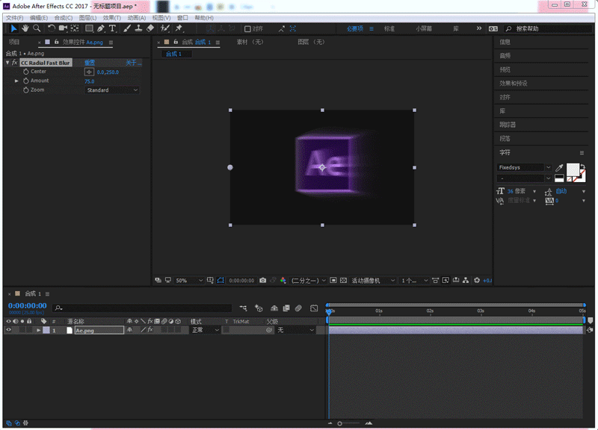Select the Zoom magnifier tool
The height and width of the screenshot is (430, 598).
pos(36,28)
